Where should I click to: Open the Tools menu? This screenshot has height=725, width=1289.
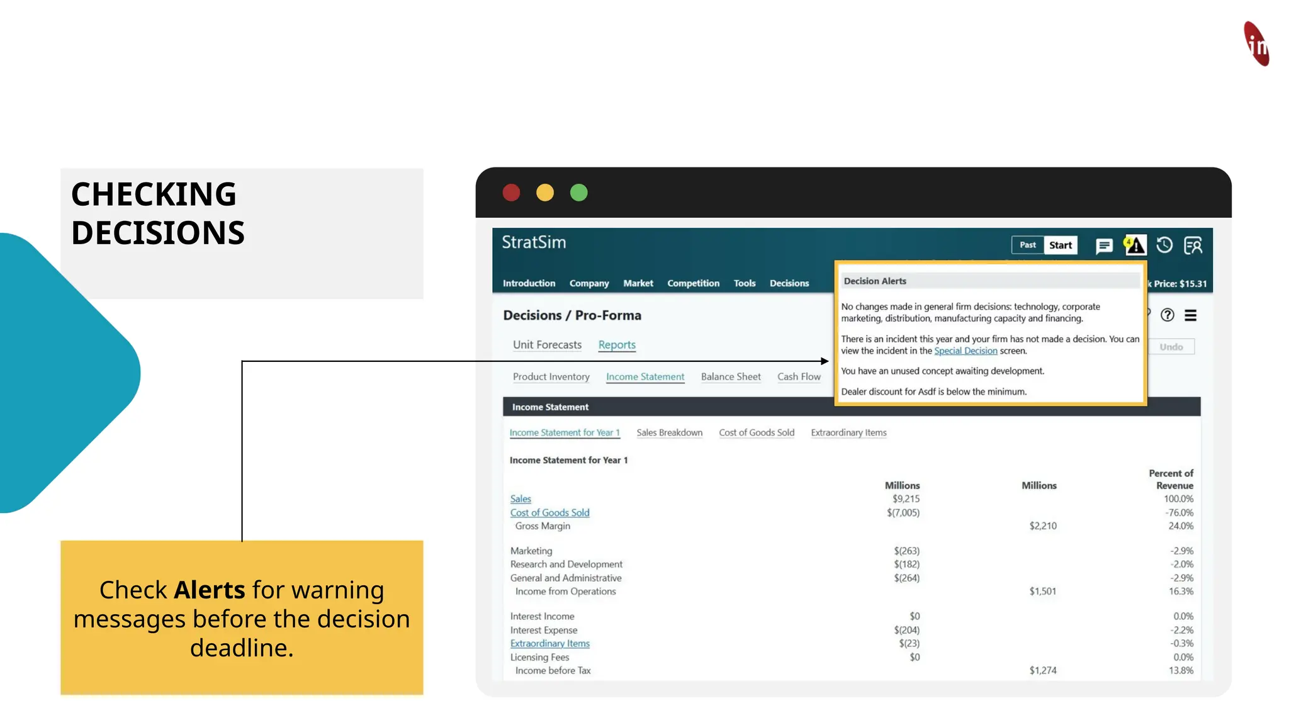pyautogui.click(x=745, y=283)
